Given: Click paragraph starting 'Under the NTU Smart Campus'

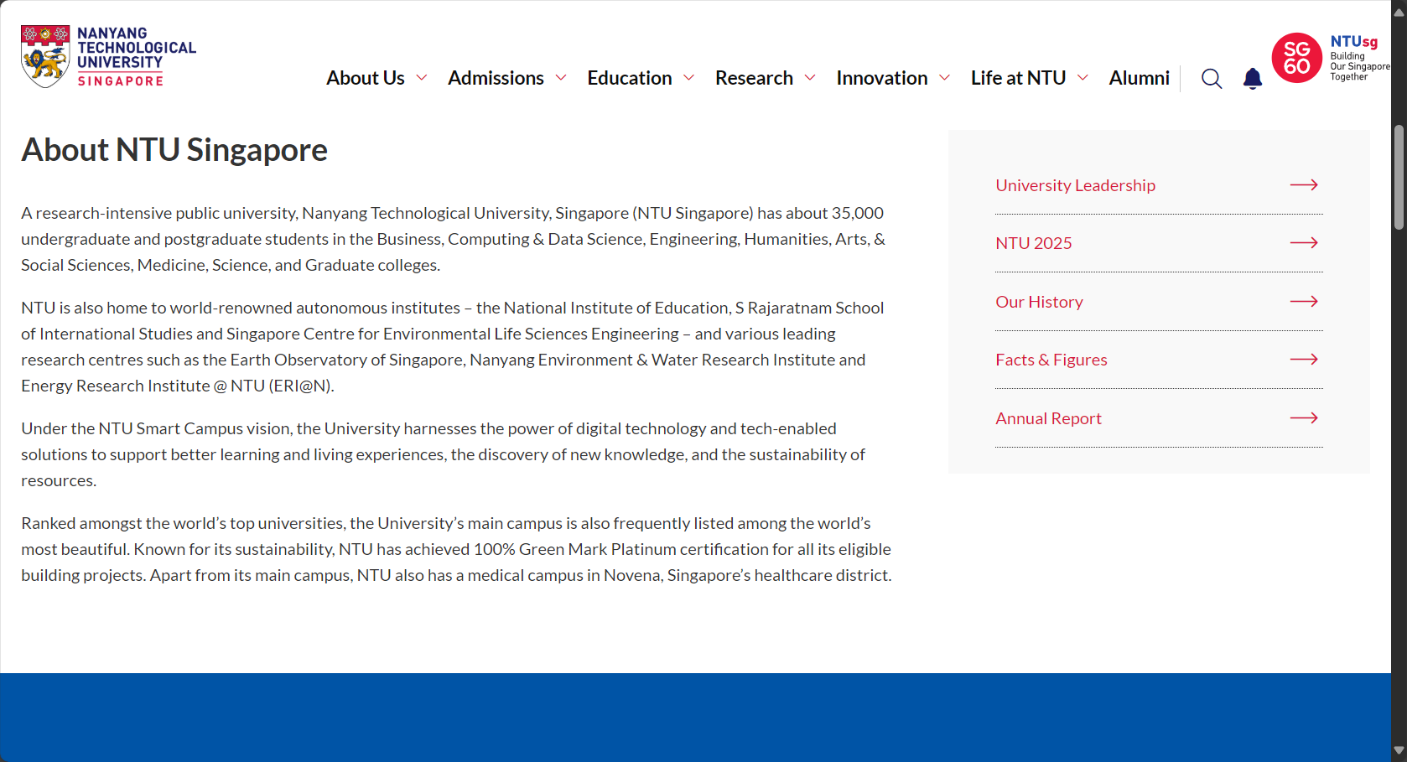Looking at the screenshot, I should [x=444, y=454].
